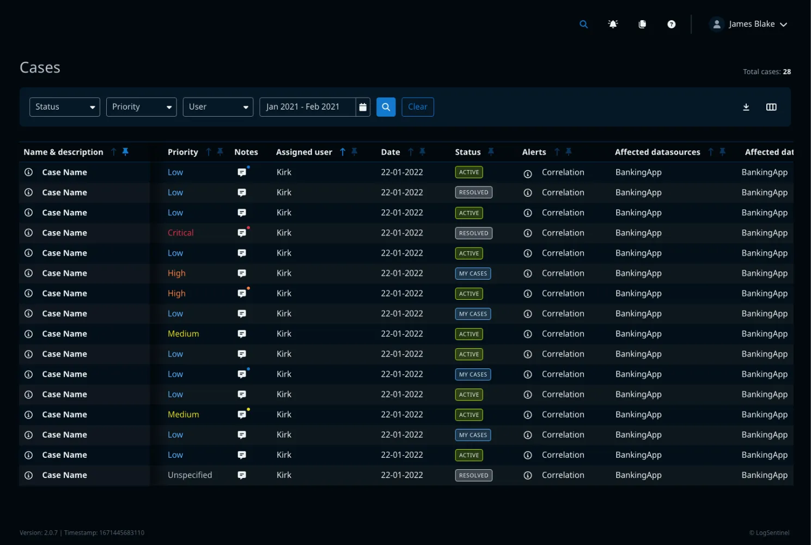Open the Priority filter dropdown
Image resolution: width=811 pixels, height=545 pixels.
click(141, 107)
